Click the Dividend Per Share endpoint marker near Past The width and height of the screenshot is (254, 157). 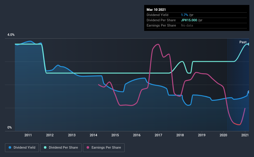pos(249,44)
